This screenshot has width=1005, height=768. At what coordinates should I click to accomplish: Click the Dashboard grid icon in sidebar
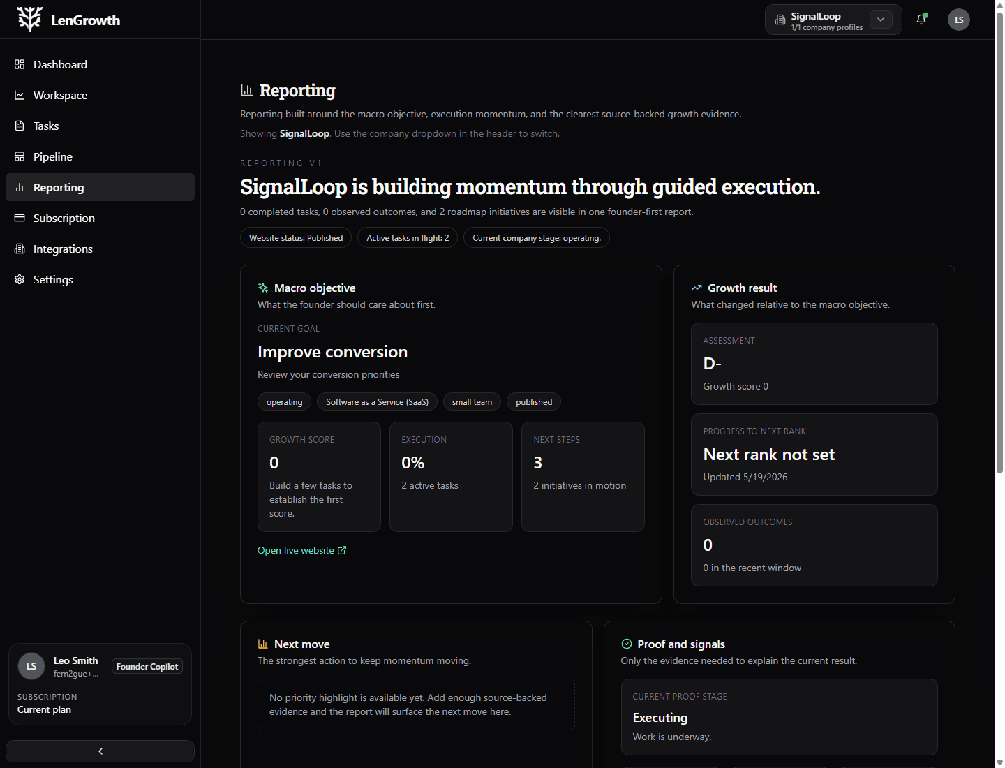(x=20, y=64)
